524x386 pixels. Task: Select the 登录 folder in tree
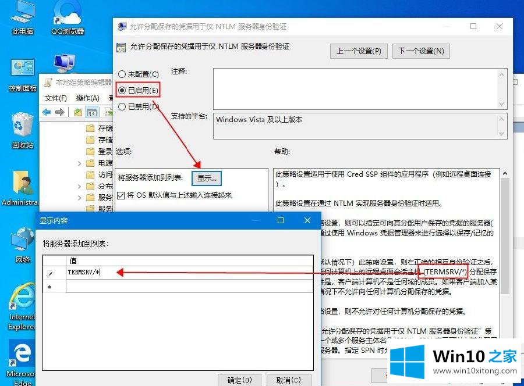[99, 152]
